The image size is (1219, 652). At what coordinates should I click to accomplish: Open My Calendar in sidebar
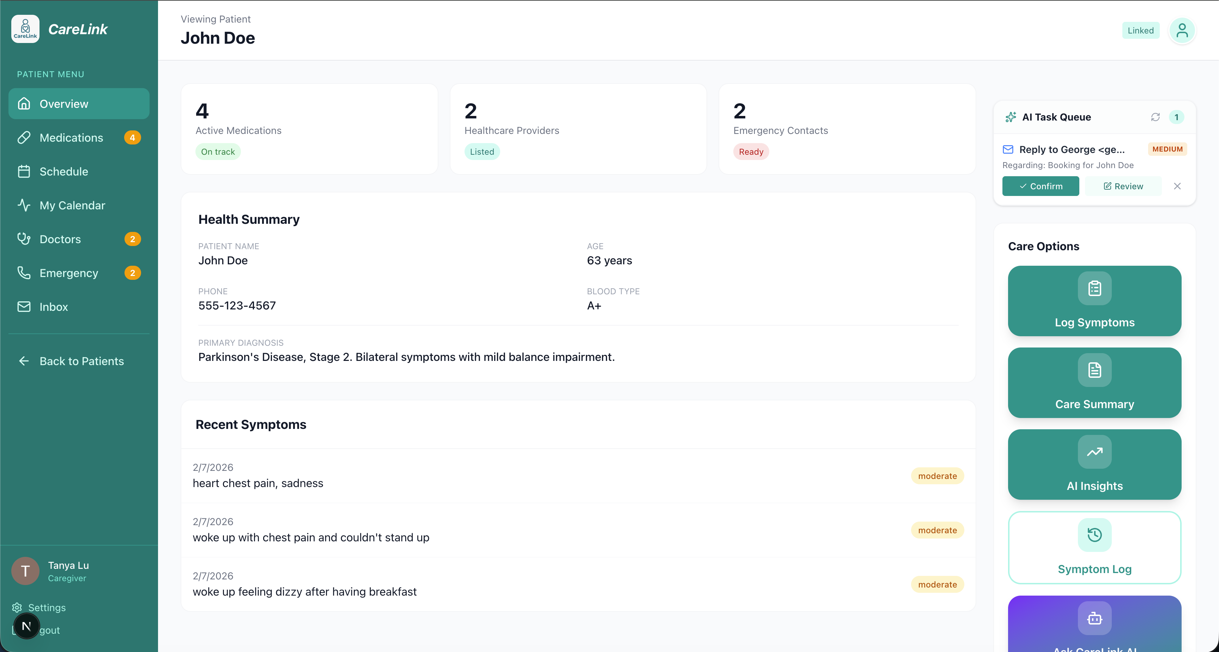(72, 205)
